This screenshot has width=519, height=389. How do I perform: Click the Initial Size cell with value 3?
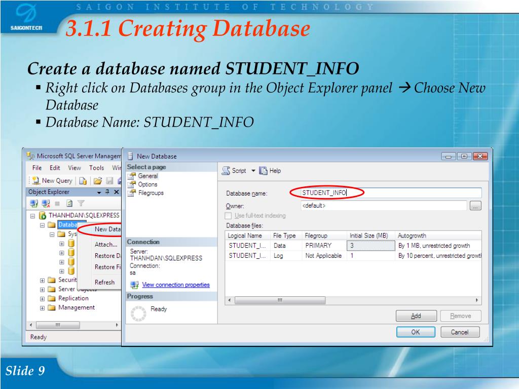click(x=370, y=246)
